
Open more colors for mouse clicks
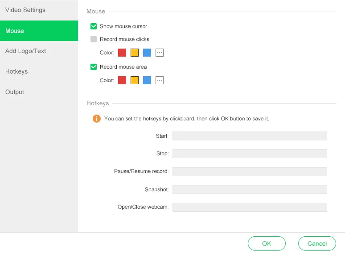pyautogui.click(x=160, y=53)
